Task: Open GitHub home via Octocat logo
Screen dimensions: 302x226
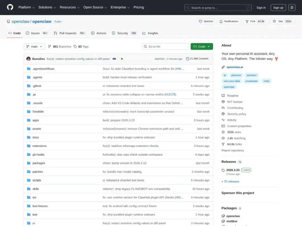Action: pyautogui.click(x=10, y=7)
